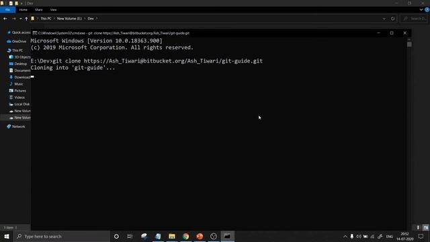Select This PC in navigation pane
The width and height of the screenshot is (430, 242).
click(x=15, y=50)
